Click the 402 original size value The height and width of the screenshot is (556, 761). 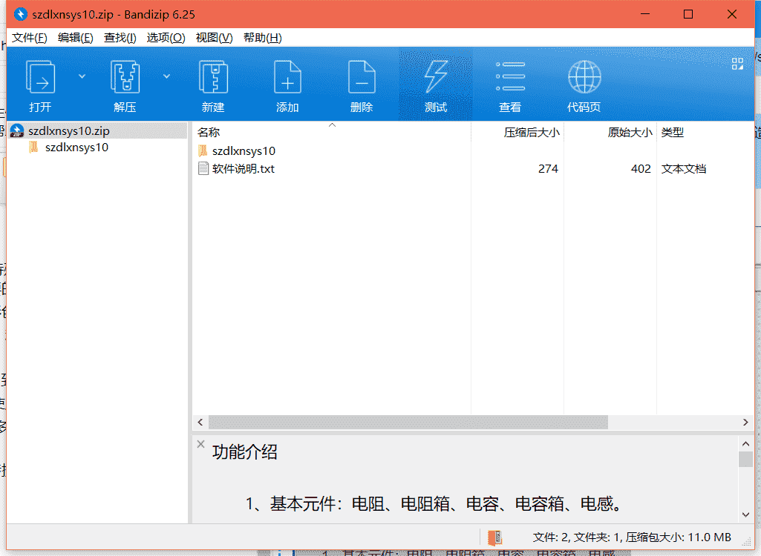[641, 169]
